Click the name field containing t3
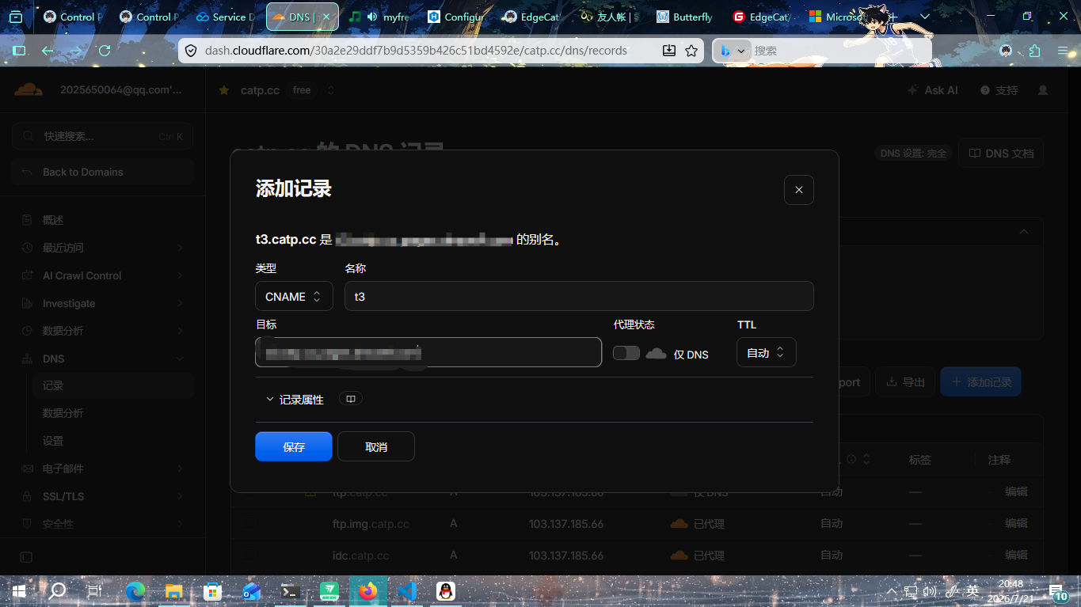Screen dimensions: 1081x607 [x=579, y=296]
